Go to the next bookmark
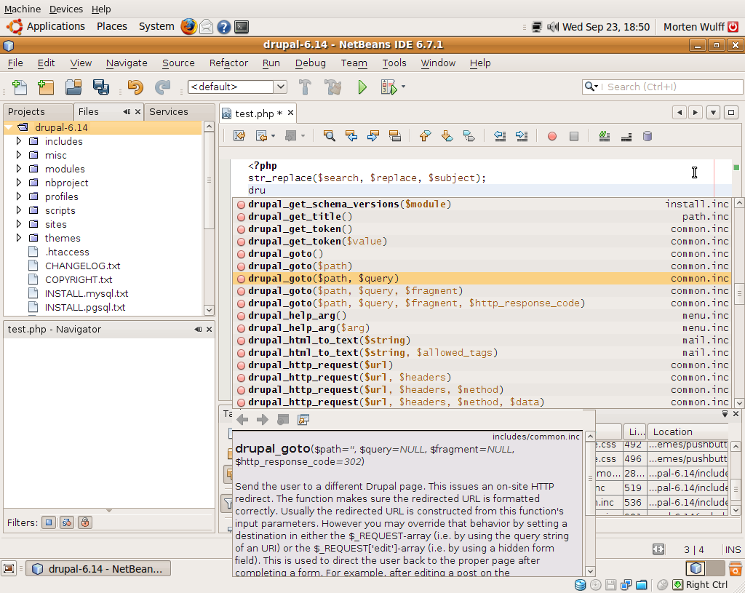 [x=447, y=136]
